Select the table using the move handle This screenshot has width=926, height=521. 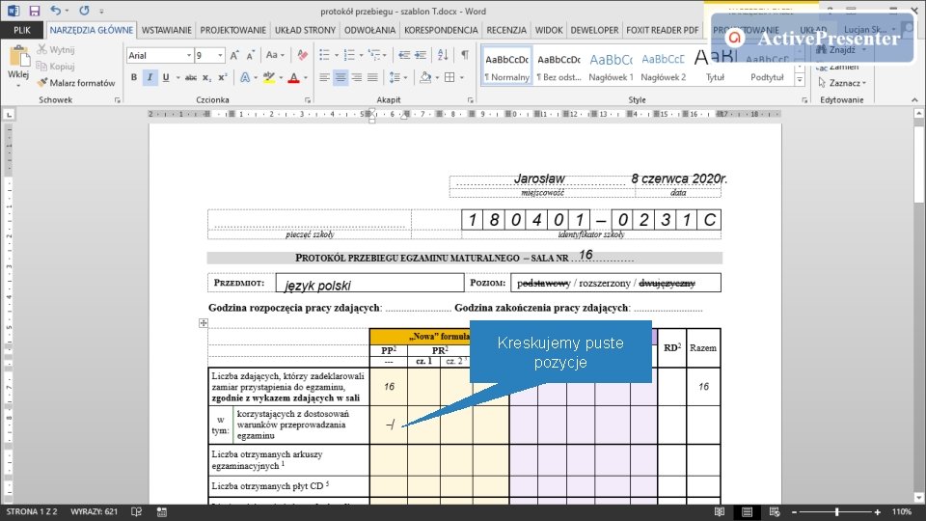[204, 323]
